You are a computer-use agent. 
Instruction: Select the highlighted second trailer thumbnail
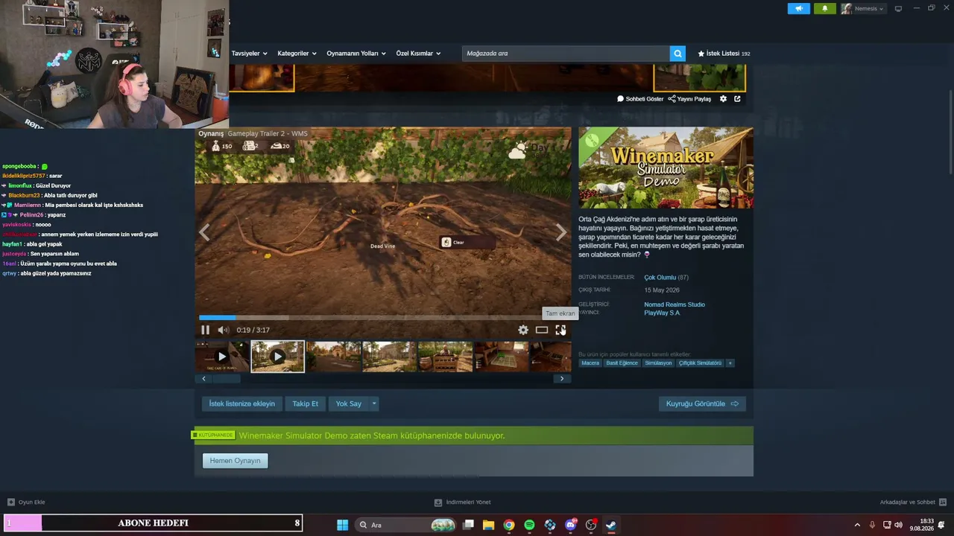click(277, 357)
